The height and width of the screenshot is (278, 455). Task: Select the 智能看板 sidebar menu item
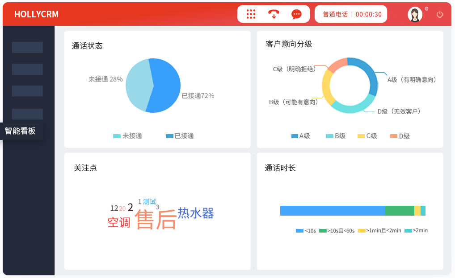(x=21, y=131)
